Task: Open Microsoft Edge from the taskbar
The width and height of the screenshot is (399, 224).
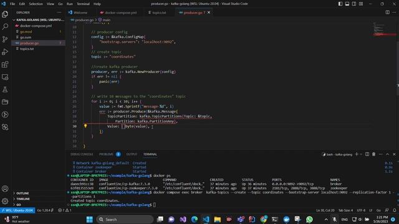Action: 194,220
